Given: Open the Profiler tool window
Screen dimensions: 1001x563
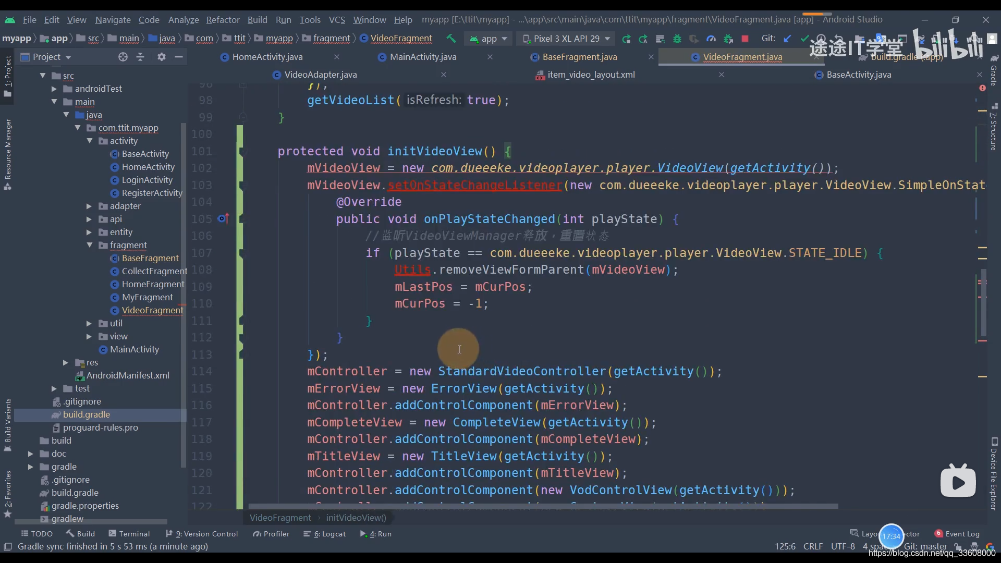Looking at the screenshot, I should 271,534.
